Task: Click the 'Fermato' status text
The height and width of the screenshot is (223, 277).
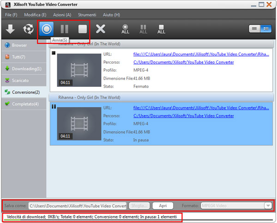Action: (141, 86)
